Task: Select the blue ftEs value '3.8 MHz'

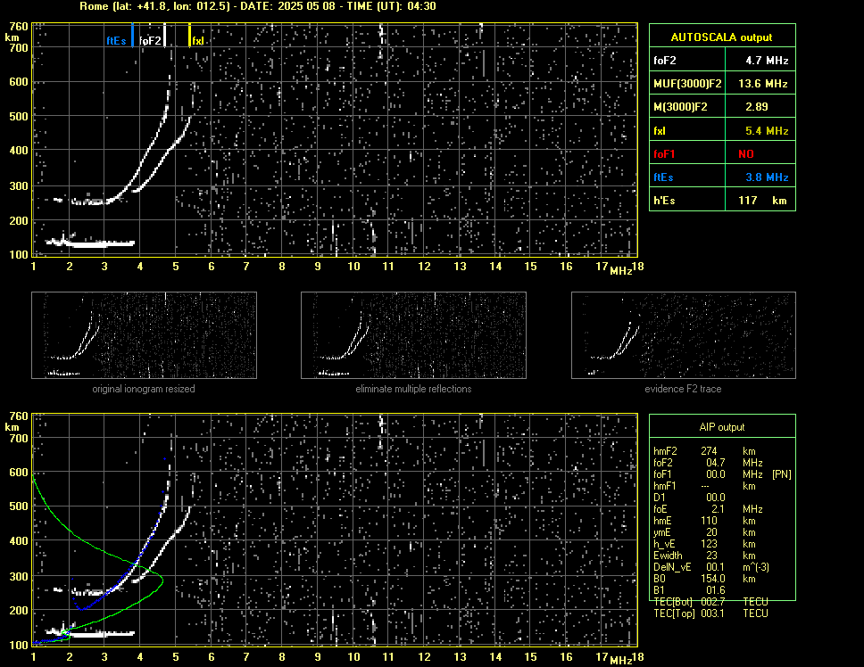Action: [x=767, y=177]
